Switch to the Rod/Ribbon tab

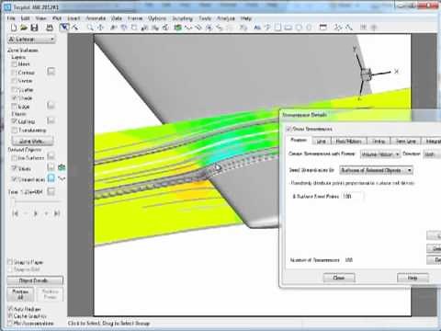coord(349,141)
